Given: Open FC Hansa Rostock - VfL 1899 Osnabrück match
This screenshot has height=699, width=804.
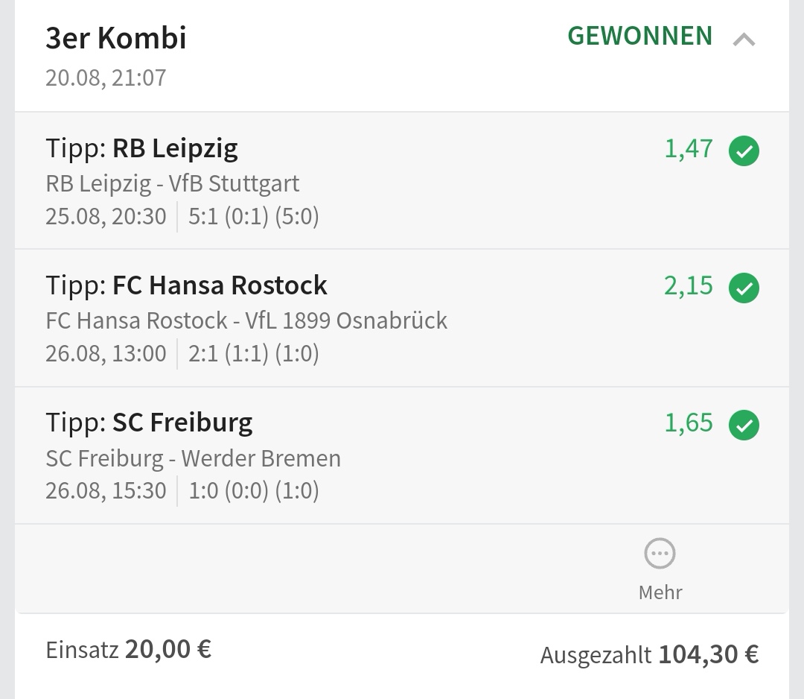Looking at the screenshot, I should (x=246, y=320).
